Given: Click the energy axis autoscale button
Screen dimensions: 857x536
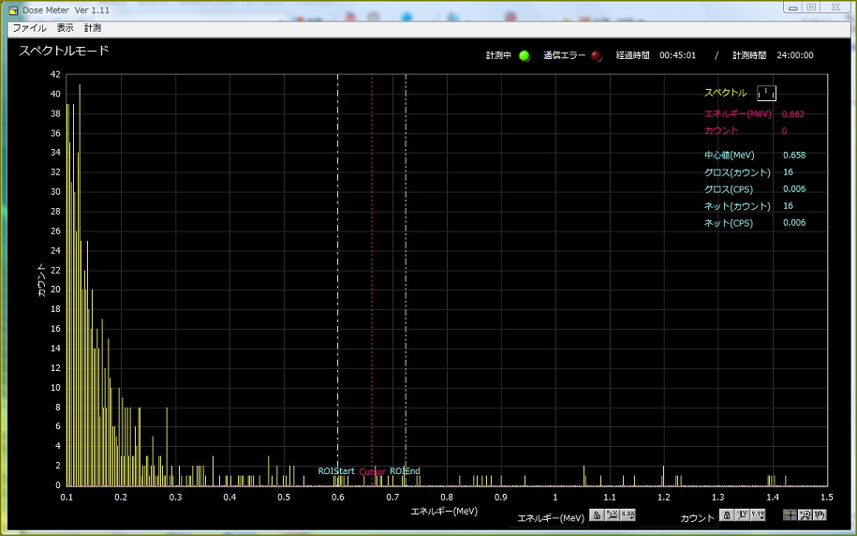Looking at the screenshot, I should 612,515.
